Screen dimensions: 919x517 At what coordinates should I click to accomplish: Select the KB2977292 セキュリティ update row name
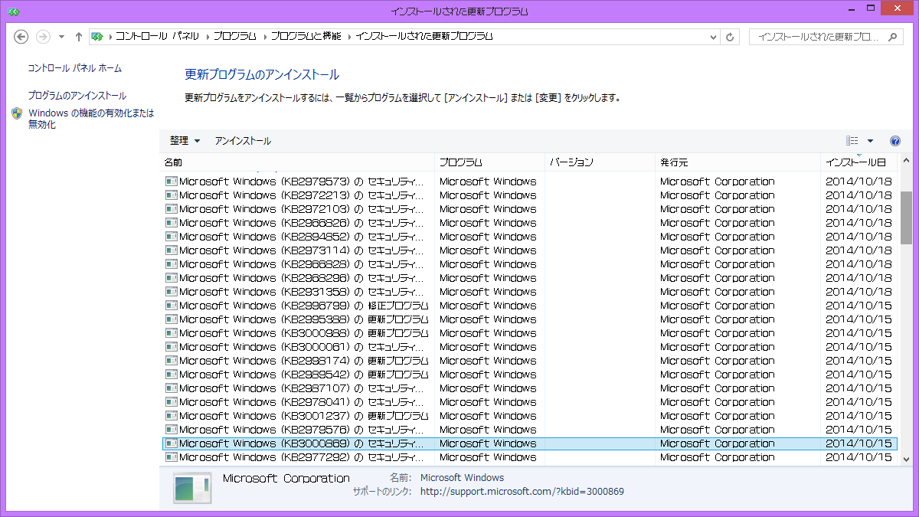(x=301, y=457)
